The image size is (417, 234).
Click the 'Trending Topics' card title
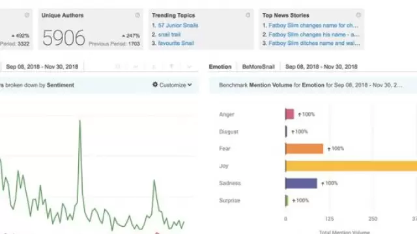173,16
